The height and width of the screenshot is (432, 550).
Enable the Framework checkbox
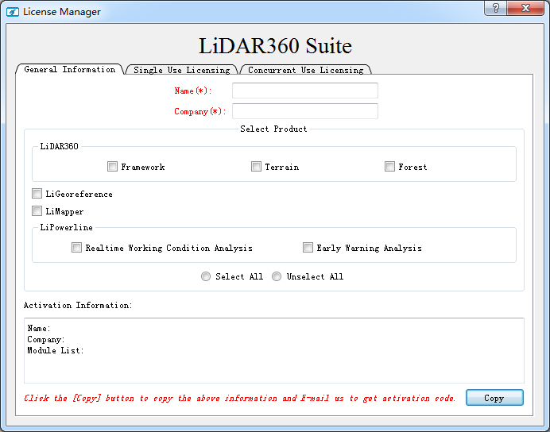(113, 167)
